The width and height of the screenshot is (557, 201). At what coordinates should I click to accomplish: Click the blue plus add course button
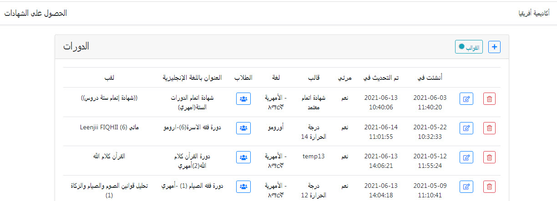pos(494,47)
